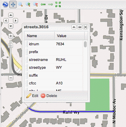This screenshot has height=127, width=126.
Task: Collapse the streets.3016 popup panel
Action: (x=74, y=27)
